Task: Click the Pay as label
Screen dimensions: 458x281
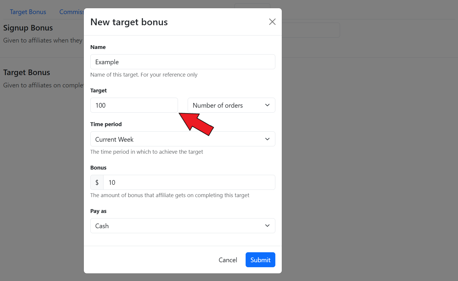Action: click(98, 211)
